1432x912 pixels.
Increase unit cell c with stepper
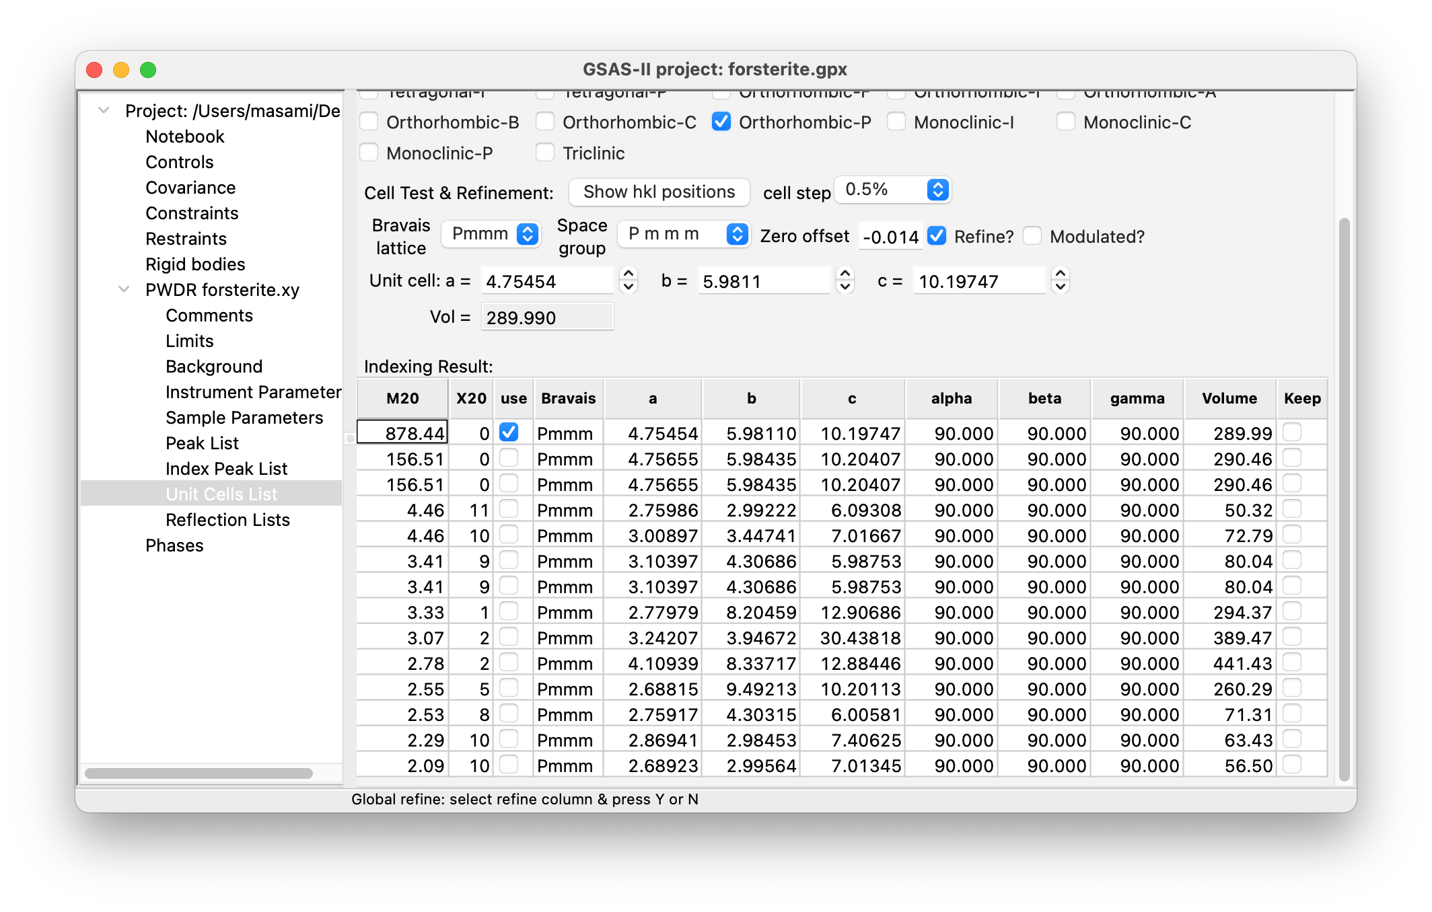pos(1061,274)
